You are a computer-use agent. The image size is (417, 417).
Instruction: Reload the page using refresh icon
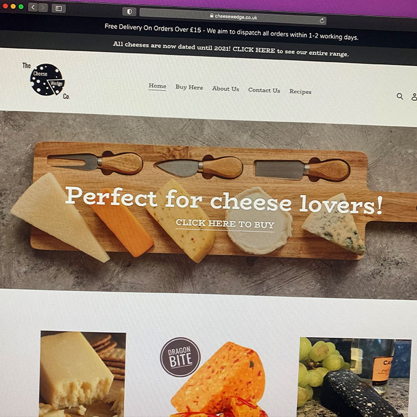322,21
